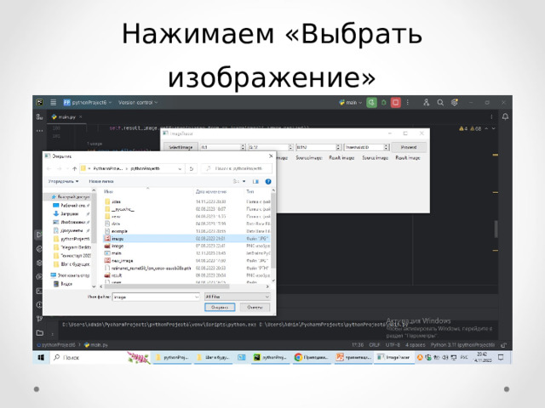Screen dimensions: 545x408
Task: Select the new_image file
Action: pos(186,261)
